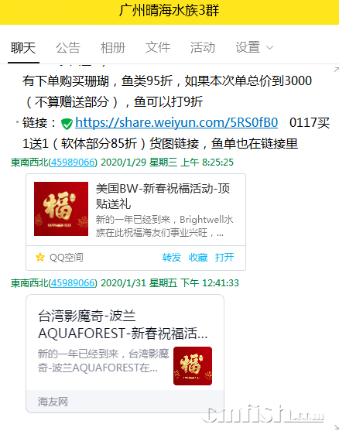The height and width of the screenshot is (431, 339).
Task: Switch to the 相册 tab
Action: tap(113, 47)
